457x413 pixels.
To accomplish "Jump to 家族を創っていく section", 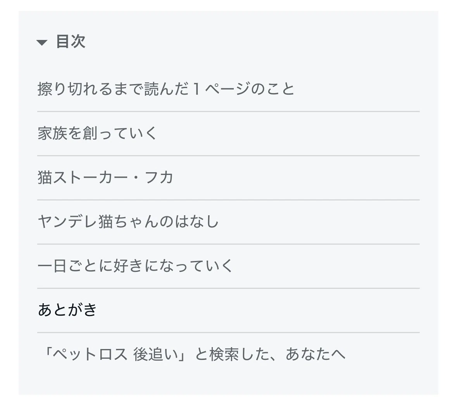I will tap(97, 133).
